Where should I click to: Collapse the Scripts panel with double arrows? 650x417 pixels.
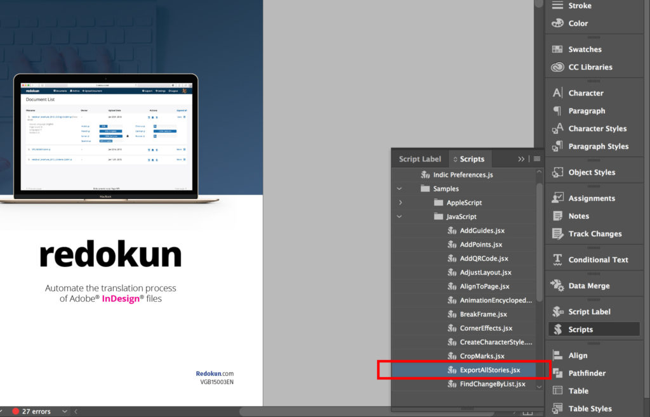[x=521, y=159]
